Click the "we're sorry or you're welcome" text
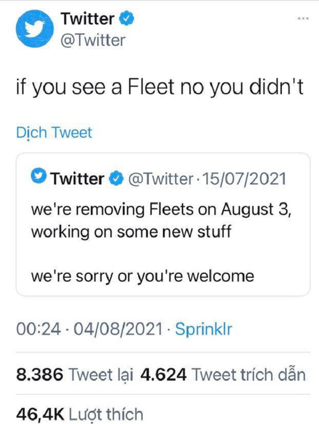The image size is (319, 424). coord(143,276)
